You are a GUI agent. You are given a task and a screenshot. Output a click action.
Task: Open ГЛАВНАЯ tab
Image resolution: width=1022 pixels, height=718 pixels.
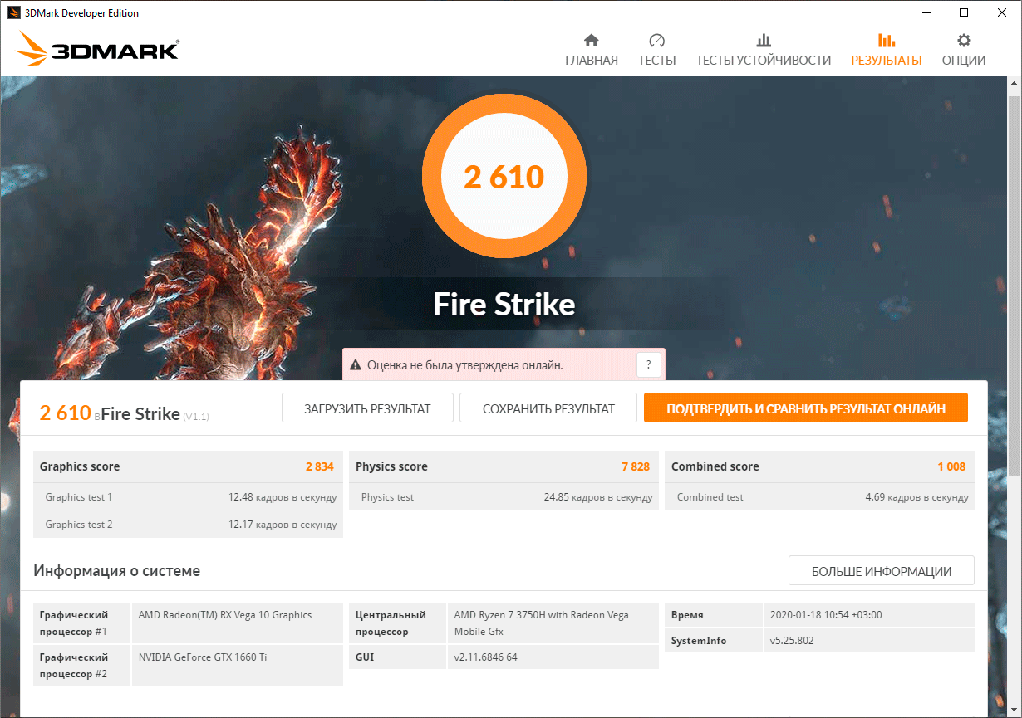click(592, 50)
